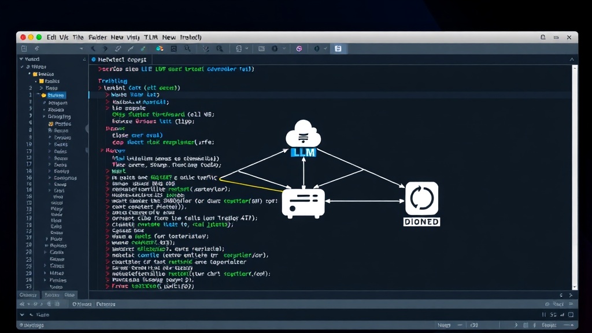Viewport: 592px width, 333px height.
Task: Open the dropdown arrow left of back arrow
Action: [81, 49]
